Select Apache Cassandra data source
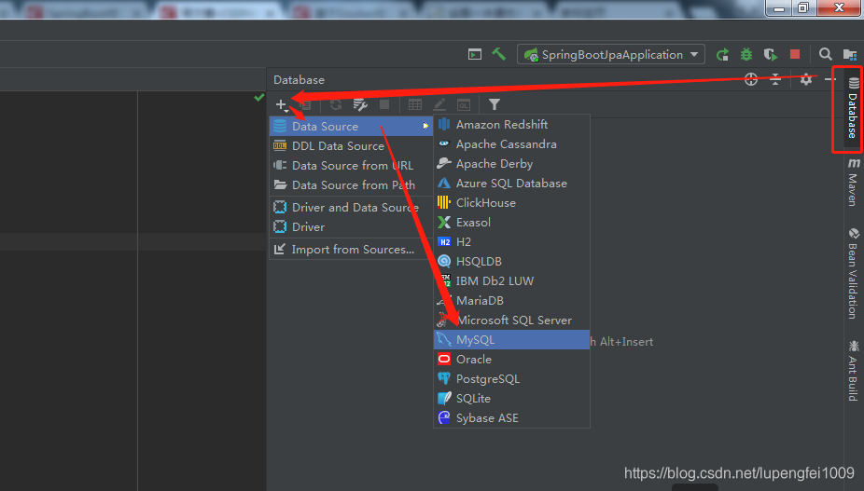 [512, 144]
